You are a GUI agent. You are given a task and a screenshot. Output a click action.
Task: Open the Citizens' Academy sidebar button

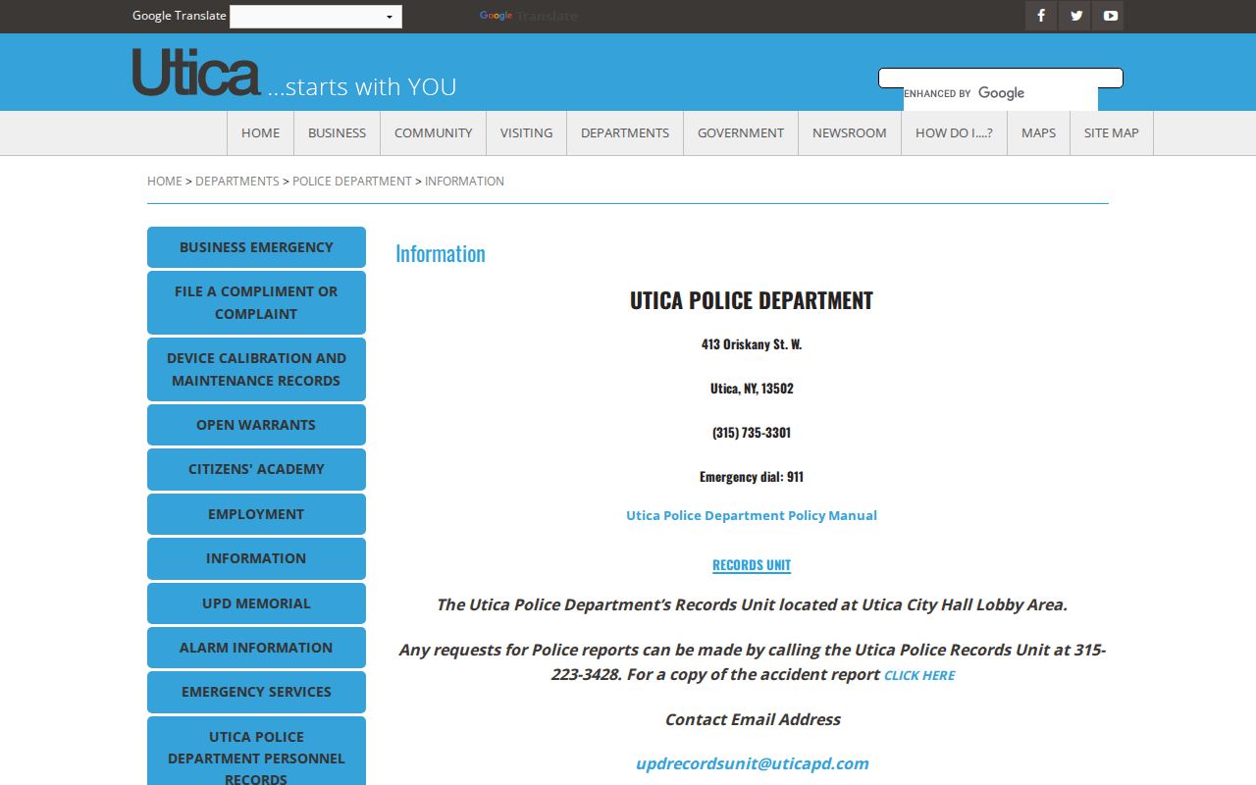256,469
